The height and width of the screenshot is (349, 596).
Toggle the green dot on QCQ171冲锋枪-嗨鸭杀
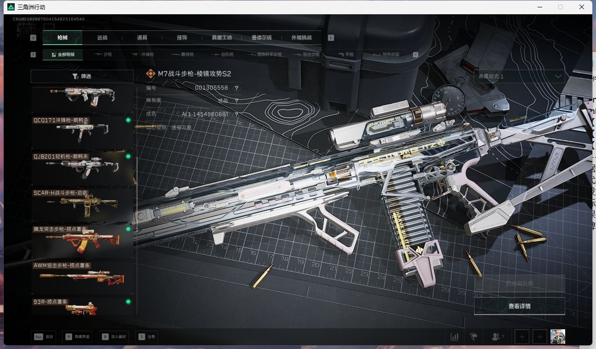pos(128,120)
